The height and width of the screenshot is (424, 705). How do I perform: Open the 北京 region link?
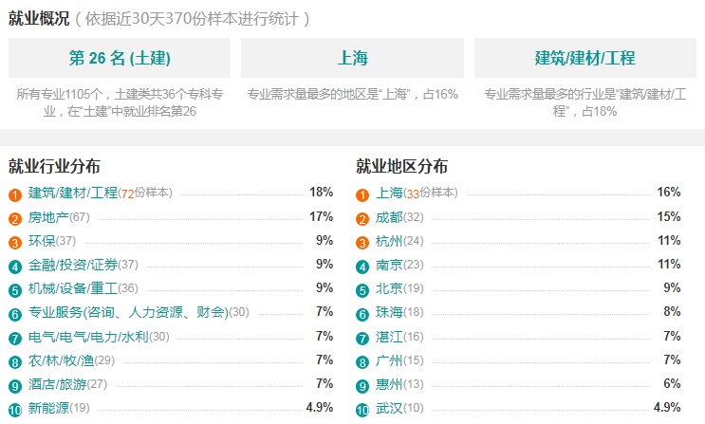[x=389, y=288]
